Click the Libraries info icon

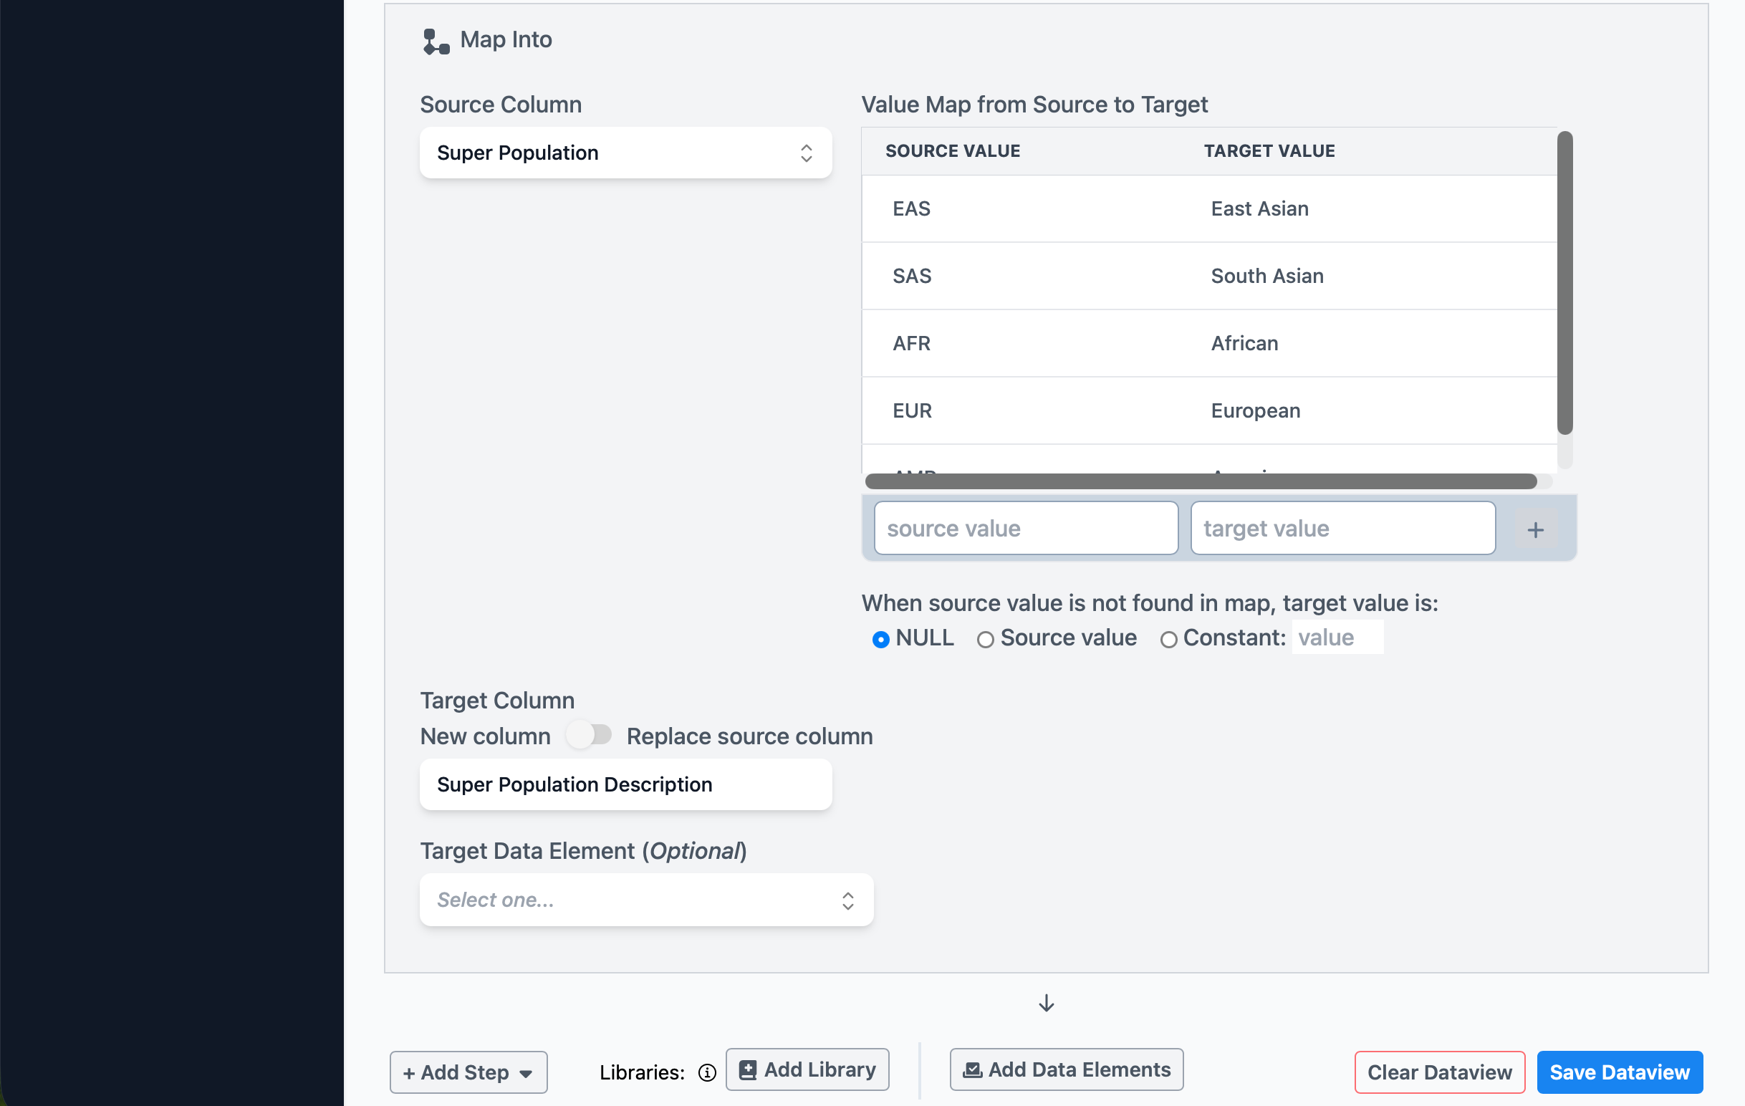pos(706,1072)
